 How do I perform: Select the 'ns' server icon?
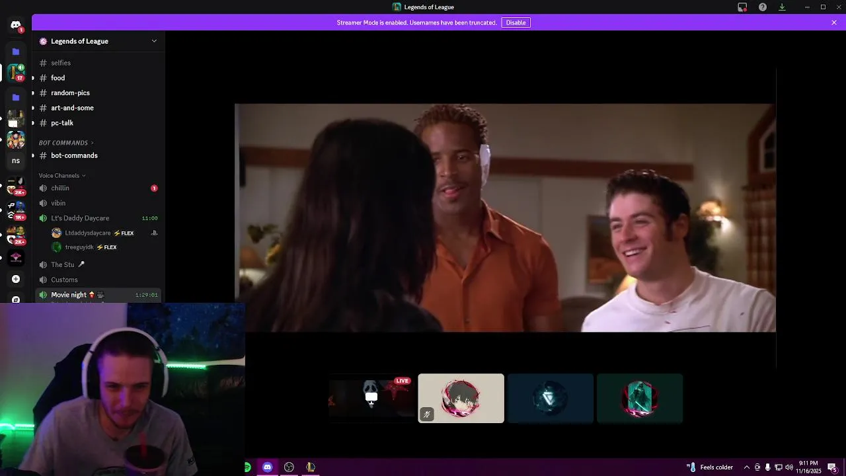coord(16,161)
